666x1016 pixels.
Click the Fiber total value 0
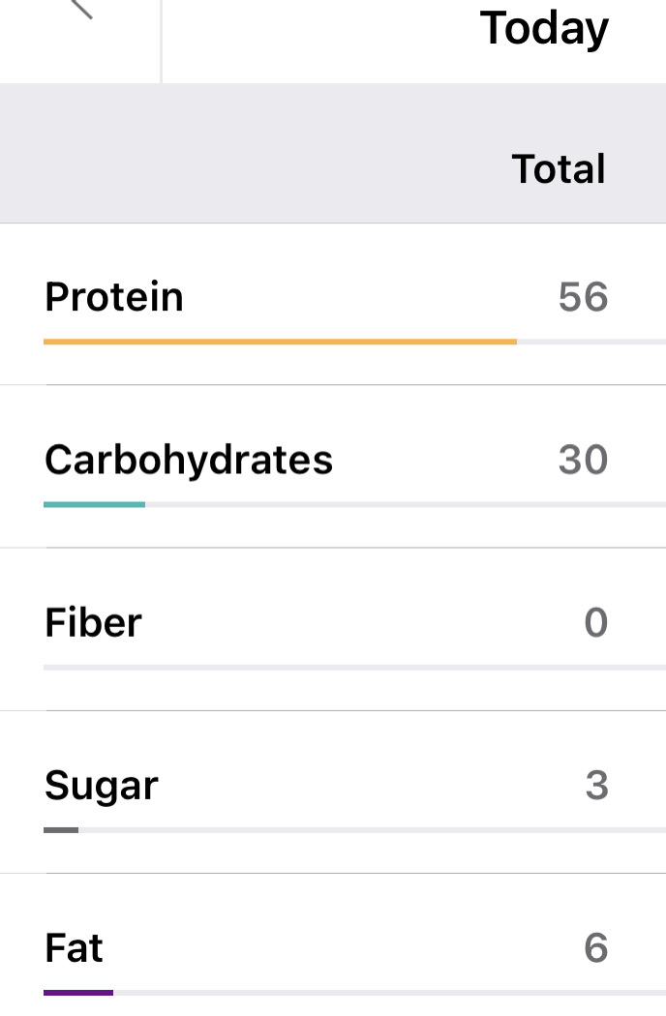596,622
